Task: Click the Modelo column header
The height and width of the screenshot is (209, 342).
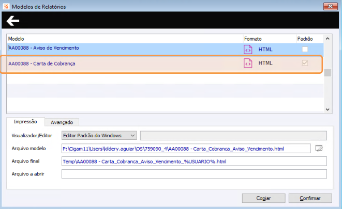Action: 125,39
